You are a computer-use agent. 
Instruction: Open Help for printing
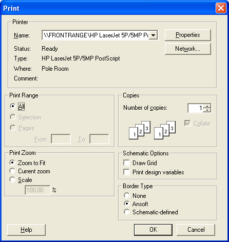(26, 230)
